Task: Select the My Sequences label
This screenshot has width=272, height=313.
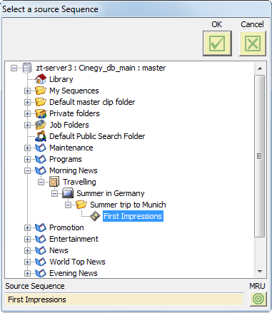Action: coord(74,91)
